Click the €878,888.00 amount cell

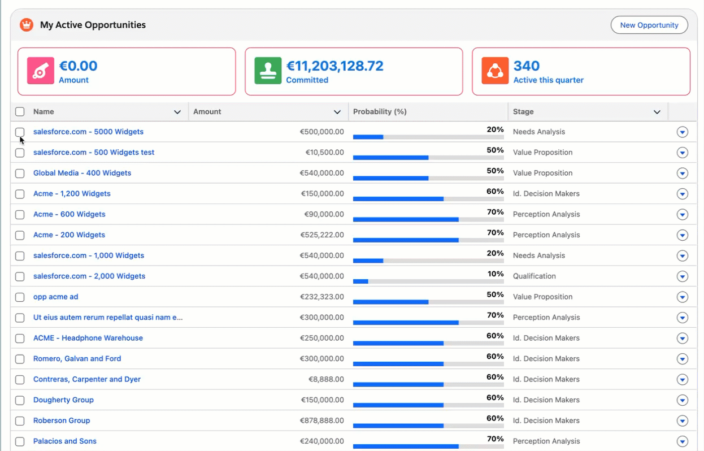tap(321, 420)
